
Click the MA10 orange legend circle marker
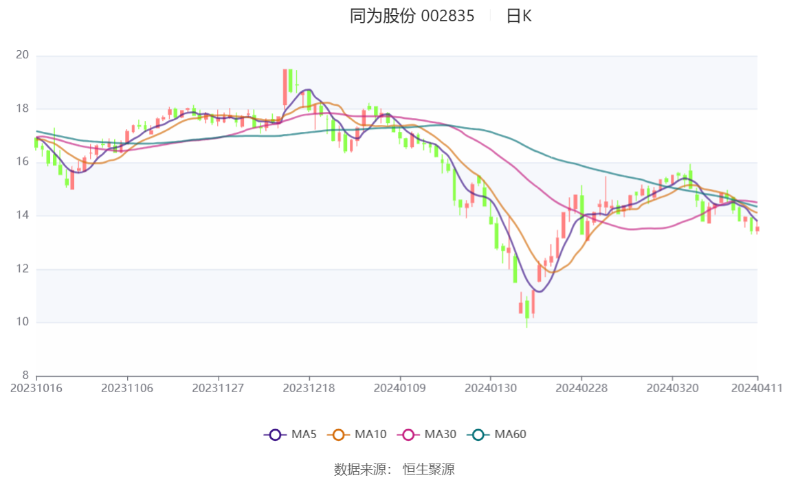click(338, 435)
